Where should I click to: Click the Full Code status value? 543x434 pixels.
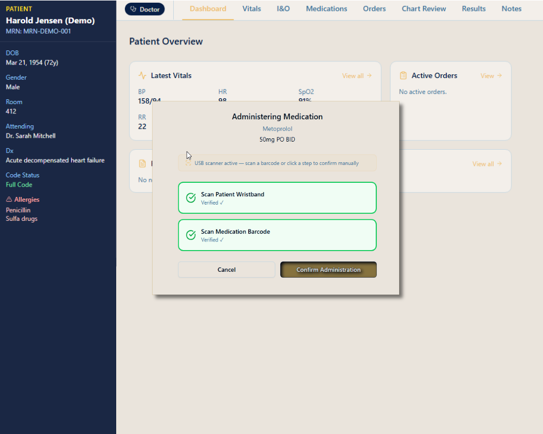pos(19,185)
